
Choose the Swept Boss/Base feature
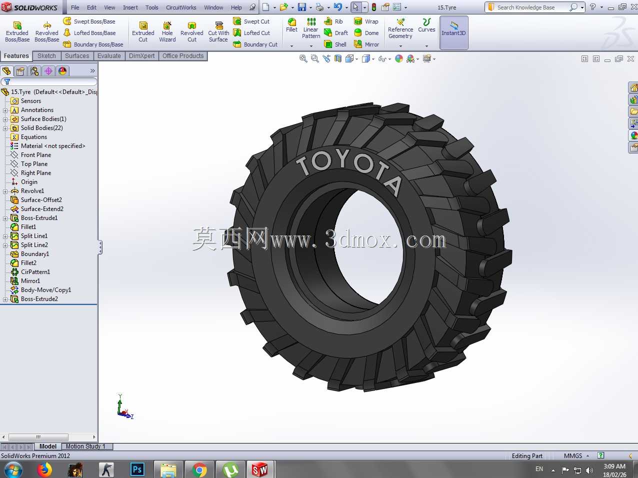(x=89, y=21)
